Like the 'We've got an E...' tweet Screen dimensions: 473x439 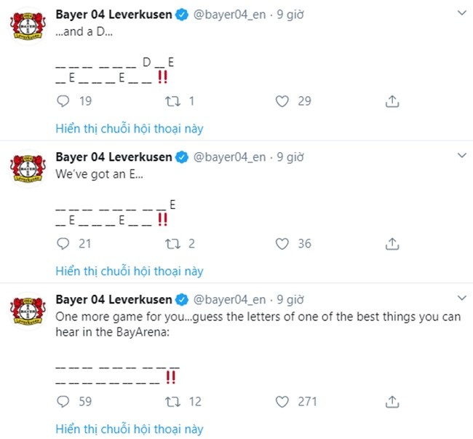tap(282, 244)
